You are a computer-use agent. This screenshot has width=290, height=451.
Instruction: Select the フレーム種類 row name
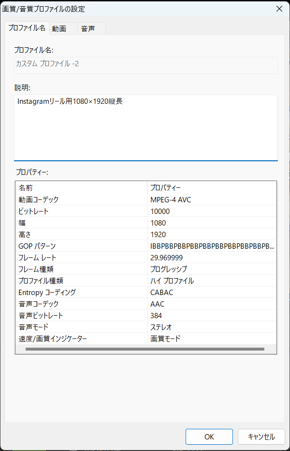click(x=36, y=269)
